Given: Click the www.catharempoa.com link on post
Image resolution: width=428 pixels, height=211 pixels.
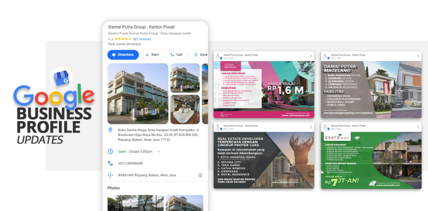Looking at the screenshot, I should (x=296, y=115).
